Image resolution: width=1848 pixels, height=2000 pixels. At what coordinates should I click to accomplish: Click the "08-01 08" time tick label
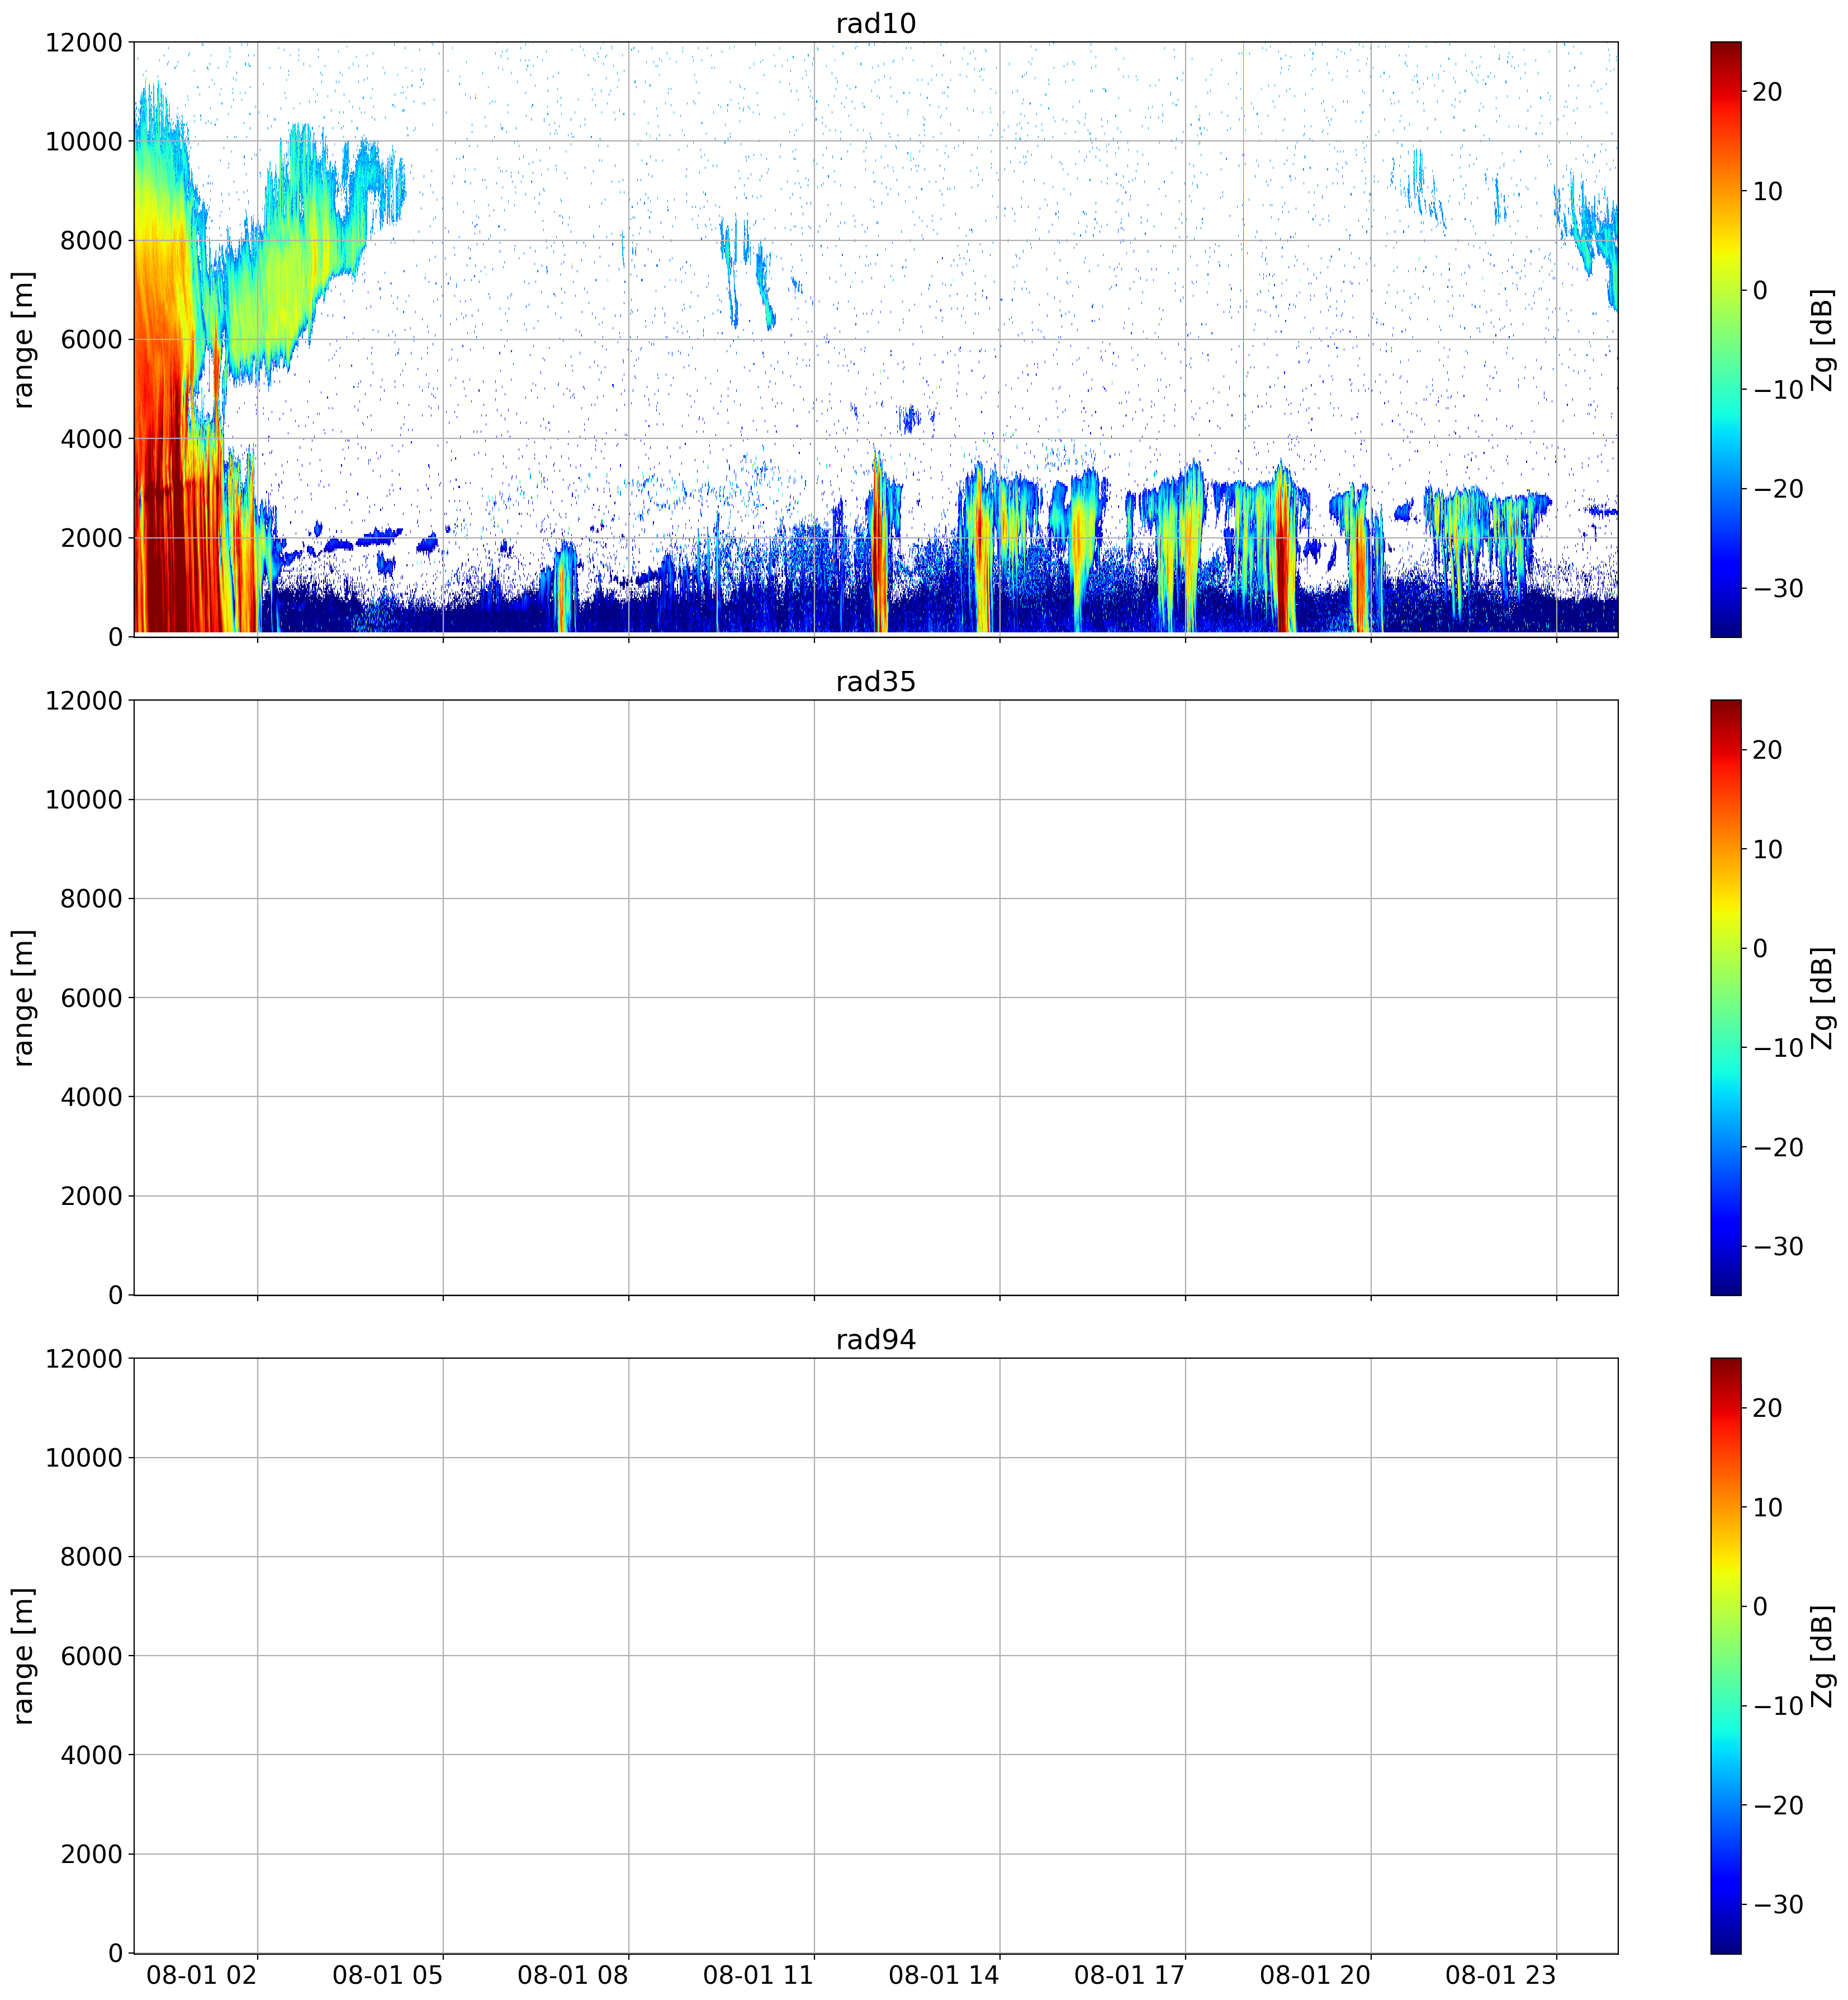(x=573, y=1976)
